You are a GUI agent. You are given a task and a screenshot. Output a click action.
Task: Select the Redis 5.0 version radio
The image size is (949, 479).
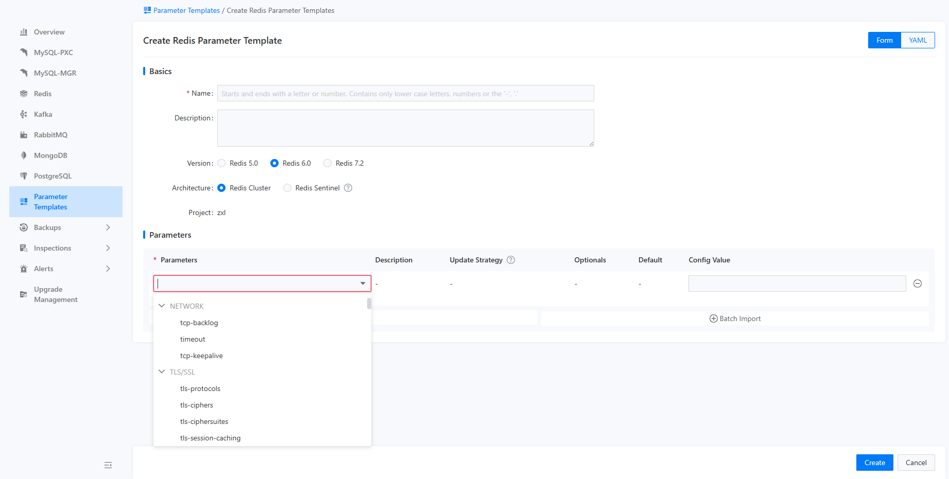222,163
